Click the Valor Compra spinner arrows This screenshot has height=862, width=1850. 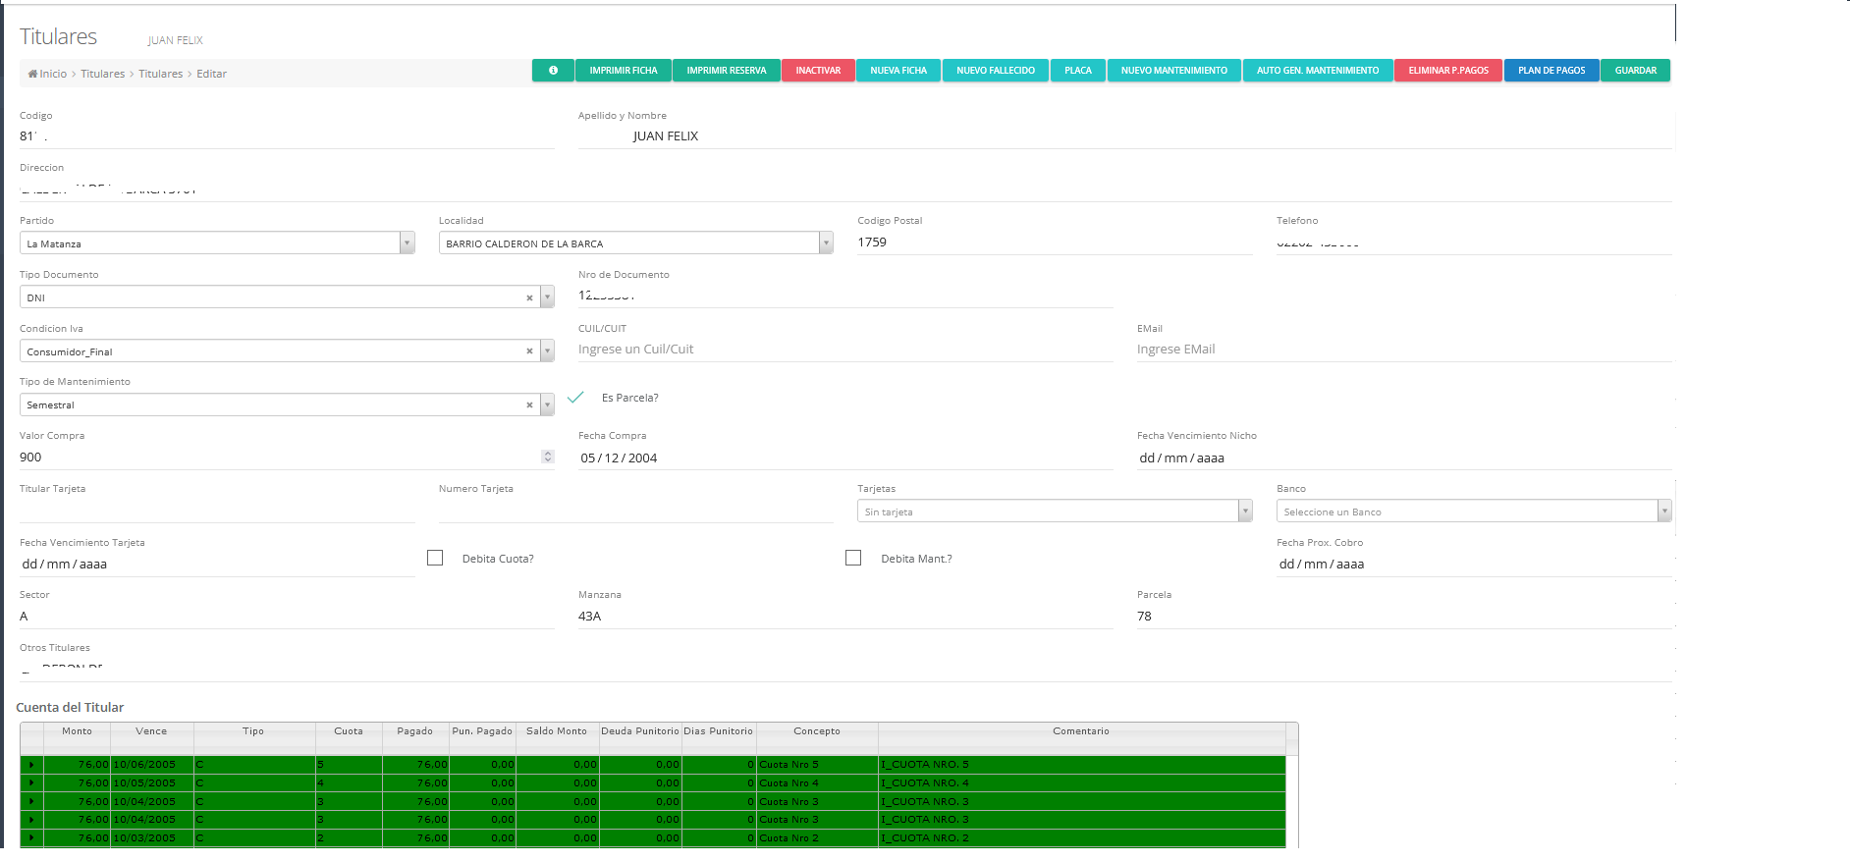click(x=548, y=457)
